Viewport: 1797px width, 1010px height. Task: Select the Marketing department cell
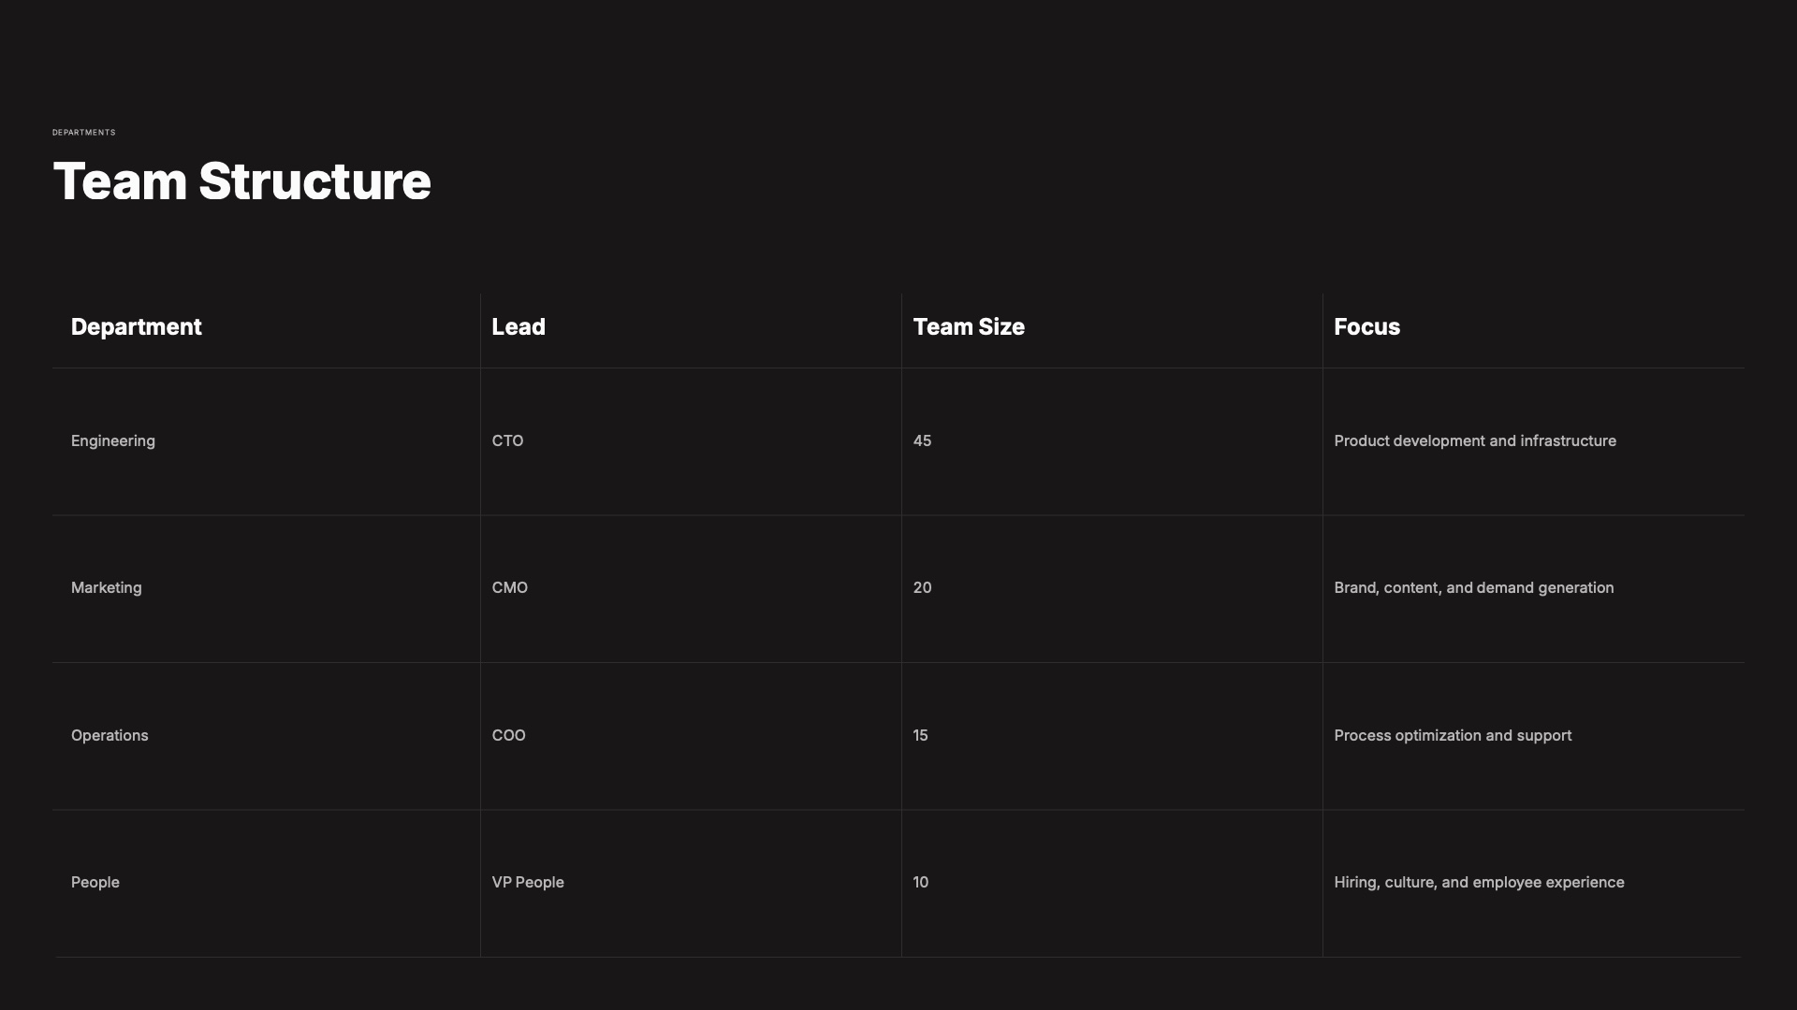tap(107, 588)
